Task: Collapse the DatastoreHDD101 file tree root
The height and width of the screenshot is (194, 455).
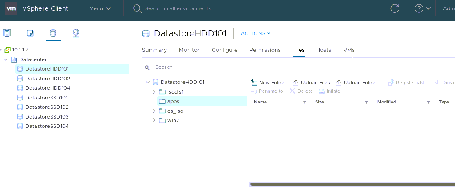Action: pos(148,82)
